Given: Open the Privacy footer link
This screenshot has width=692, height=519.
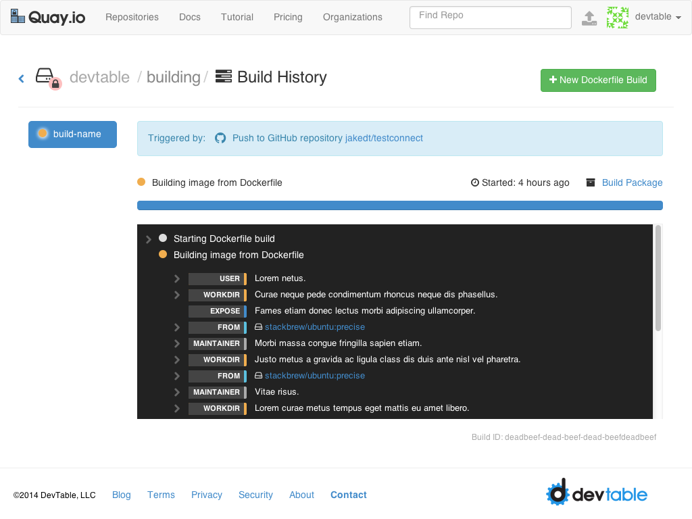Looking at the screenshot, I should coord(207,495).
